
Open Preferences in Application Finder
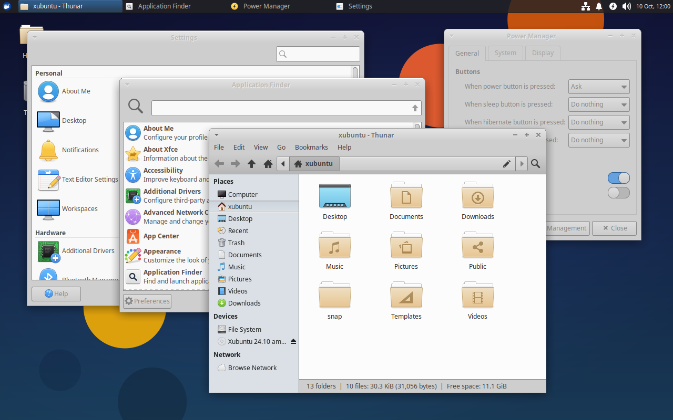click(x=147, y=301)
